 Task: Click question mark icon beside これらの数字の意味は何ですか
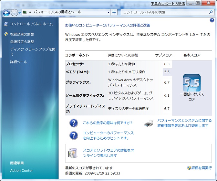click(x=74, y=123)
